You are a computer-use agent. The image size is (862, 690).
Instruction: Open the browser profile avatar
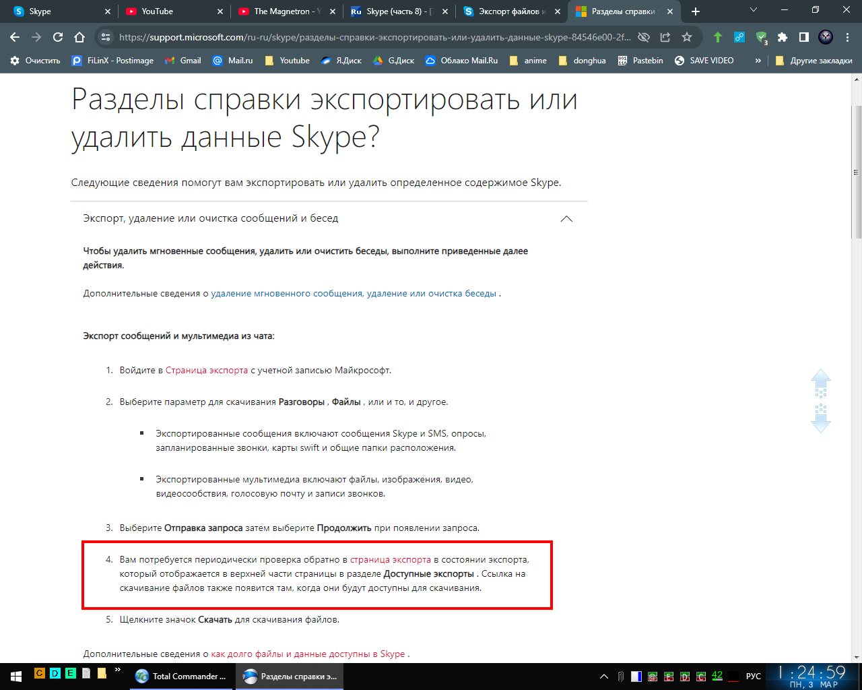[826, 38]
